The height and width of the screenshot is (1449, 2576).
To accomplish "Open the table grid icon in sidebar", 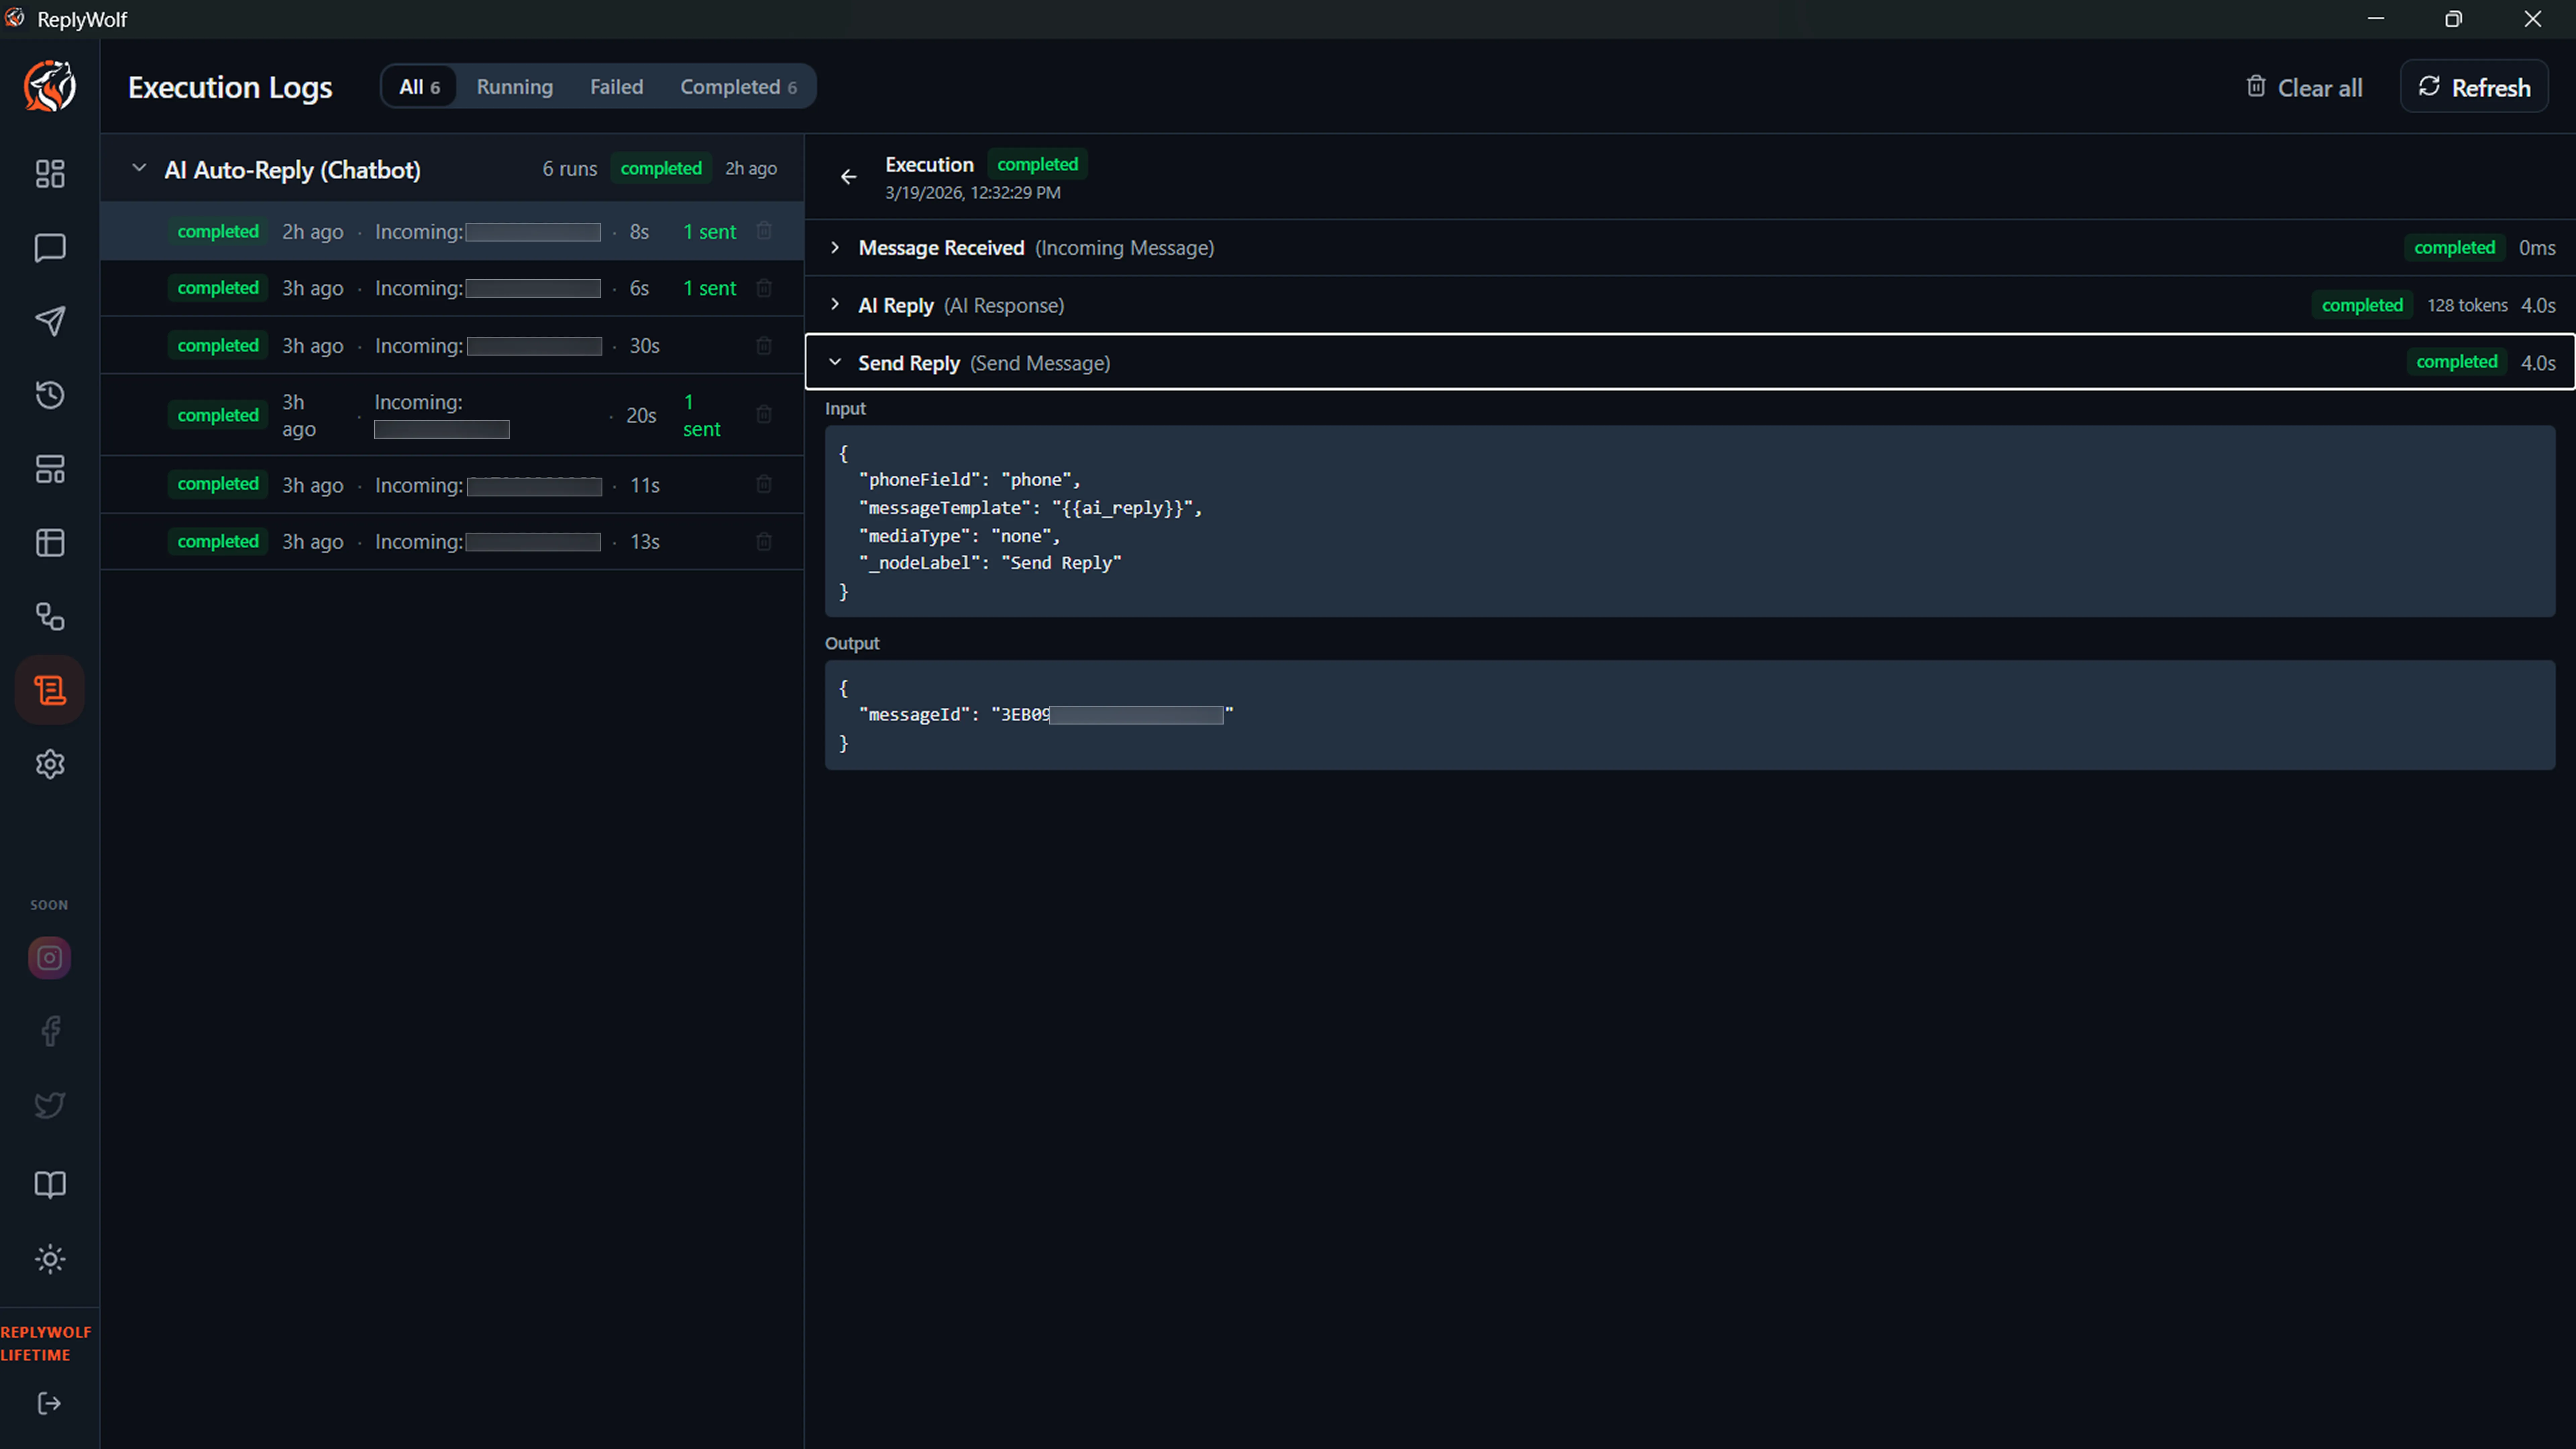I will coord(50,543).
